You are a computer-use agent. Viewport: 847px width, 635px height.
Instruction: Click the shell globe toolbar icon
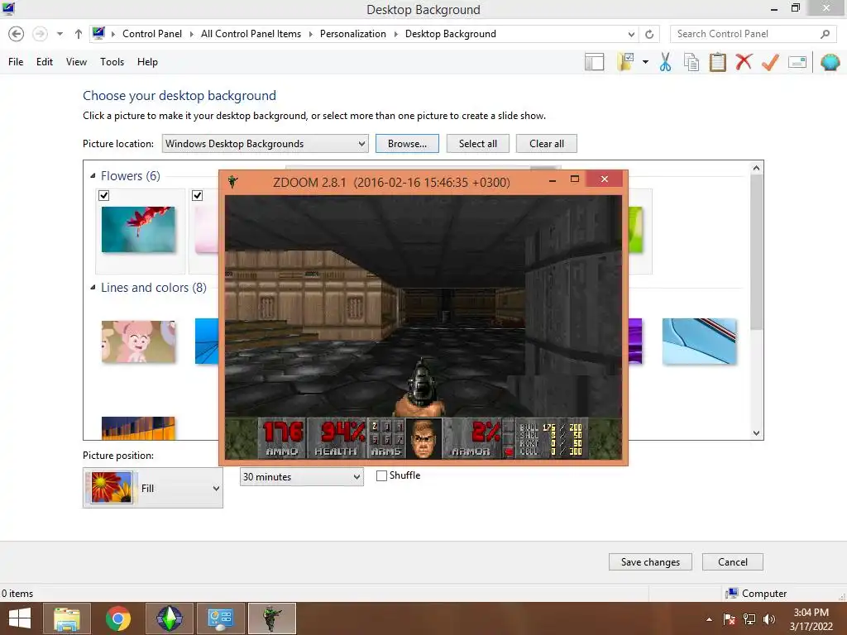point(830,62)
